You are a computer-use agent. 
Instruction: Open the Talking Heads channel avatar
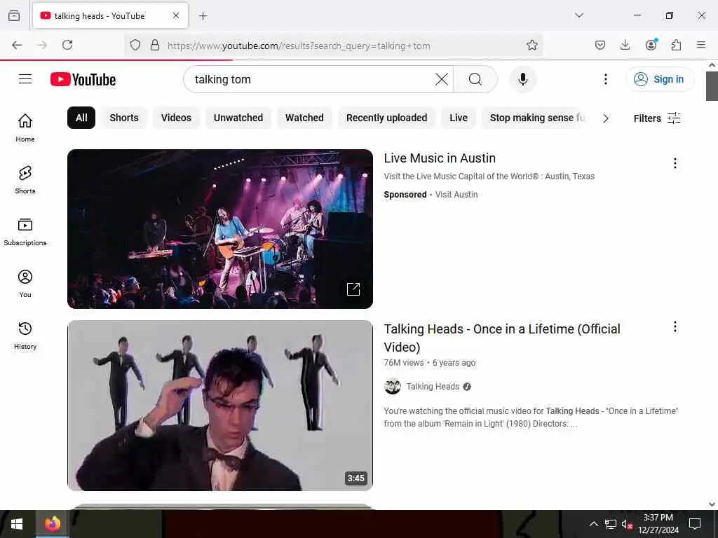393,387
